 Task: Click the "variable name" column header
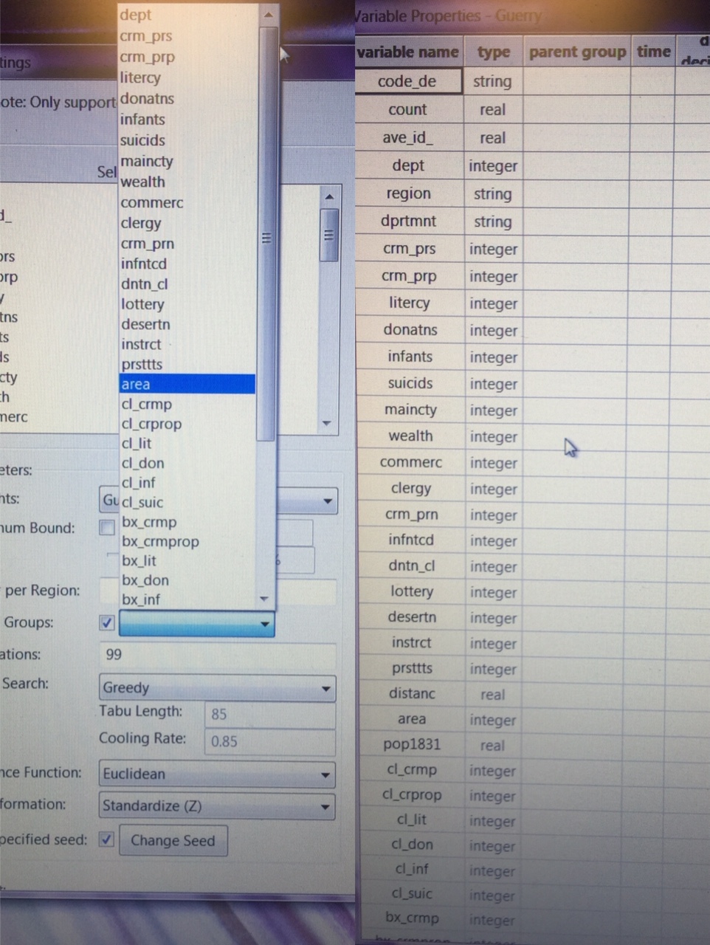(408, 52)
